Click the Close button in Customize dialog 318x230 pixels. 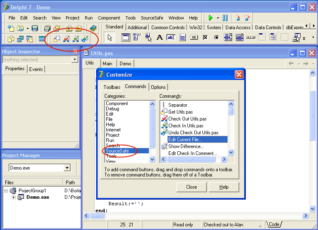pos(191,187)
